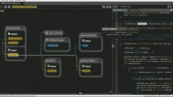
Task: Click the small bullet icon before the custom trail icon
Action: coord(1,11)
